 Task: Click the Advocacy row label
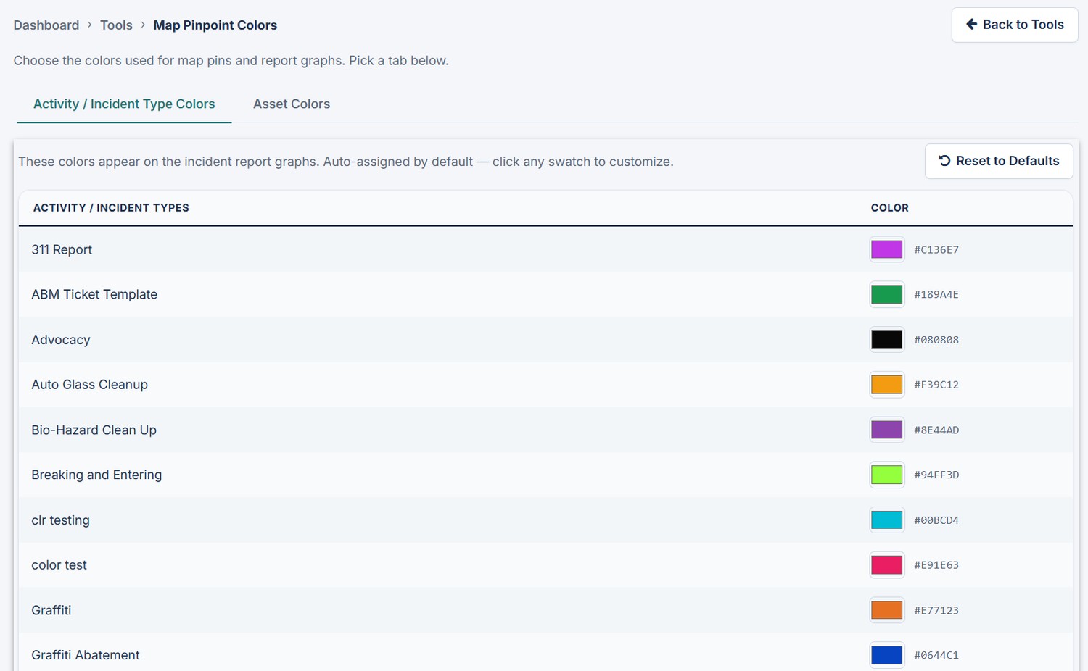61,340
